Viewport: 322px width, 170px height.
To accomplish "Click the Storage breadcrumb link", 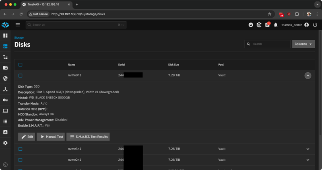I will [19, 38].
